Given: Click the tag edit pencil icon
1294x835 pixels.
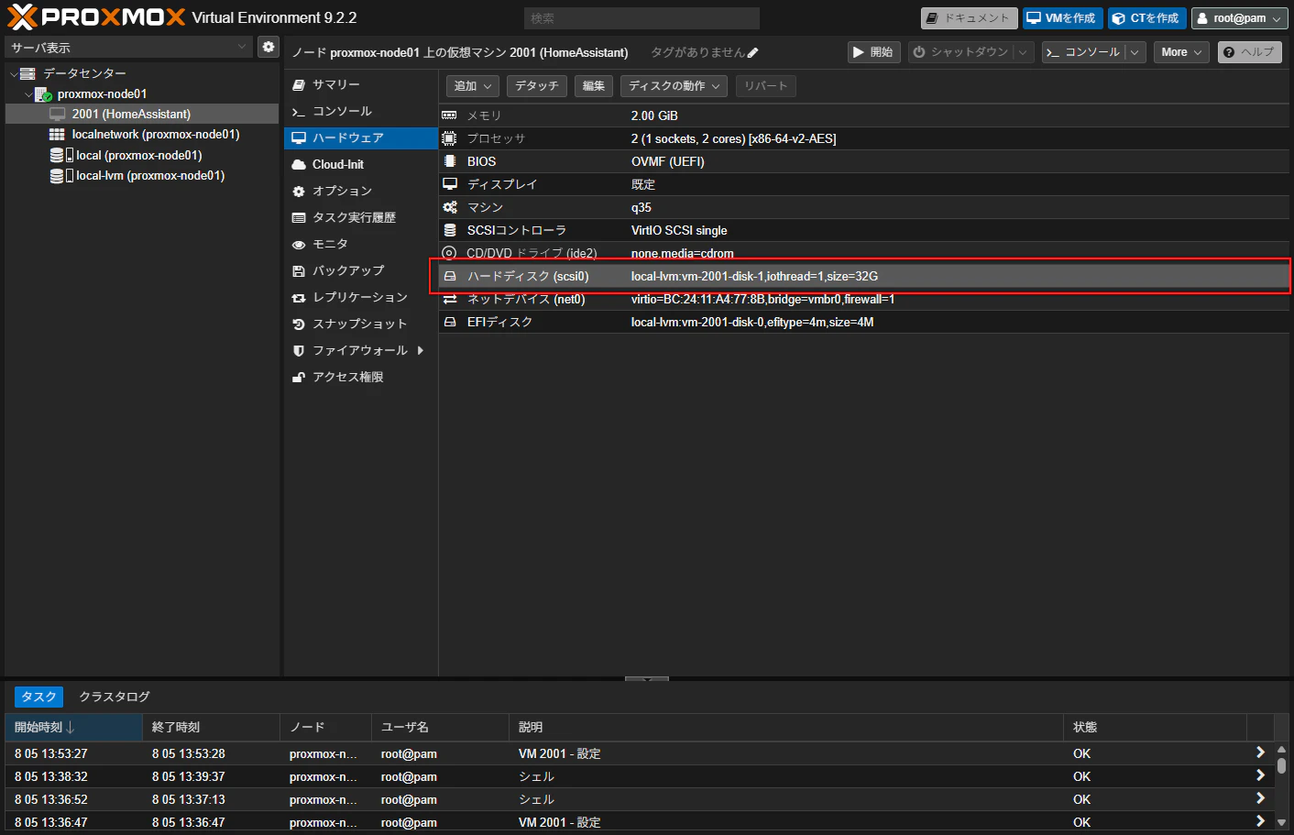Looking at the screenshot, I should point(753,53).
